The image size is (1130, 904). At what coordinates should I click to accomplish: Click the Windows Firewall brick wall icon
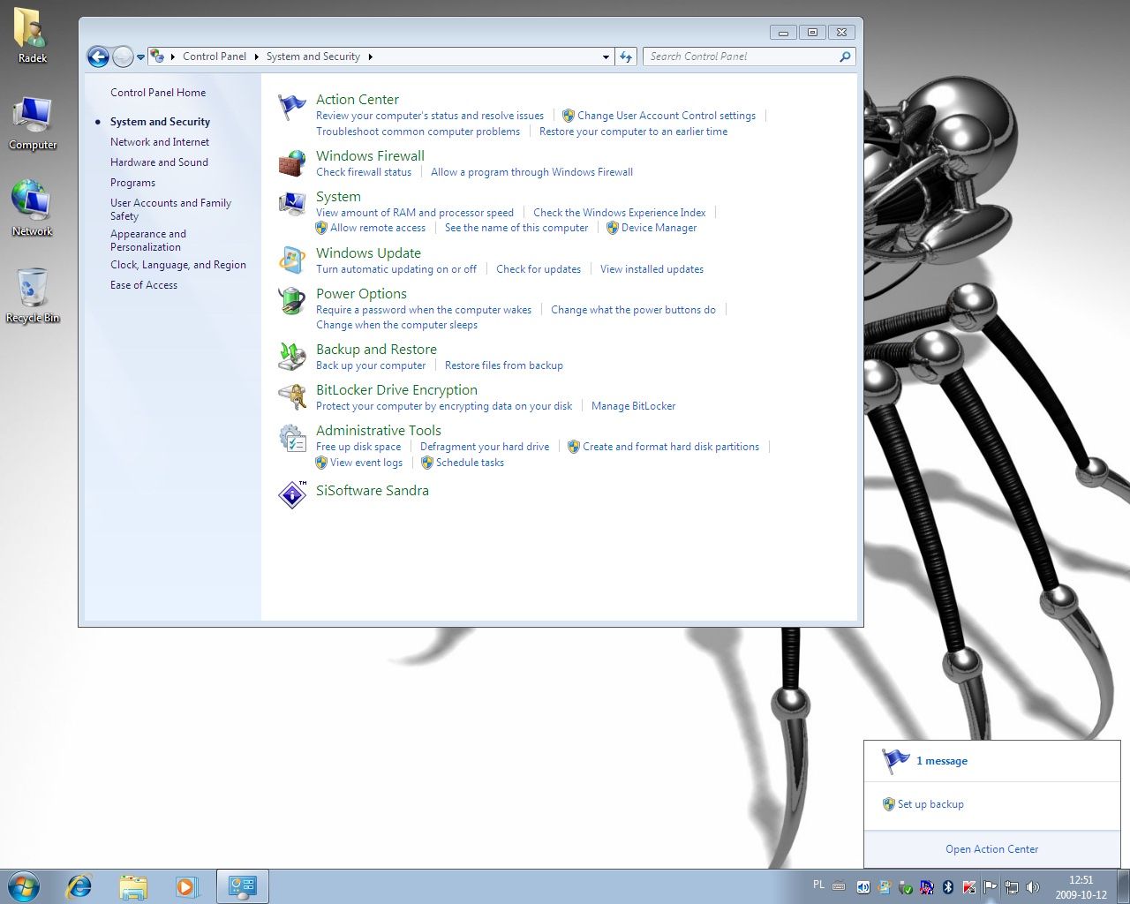291,163
